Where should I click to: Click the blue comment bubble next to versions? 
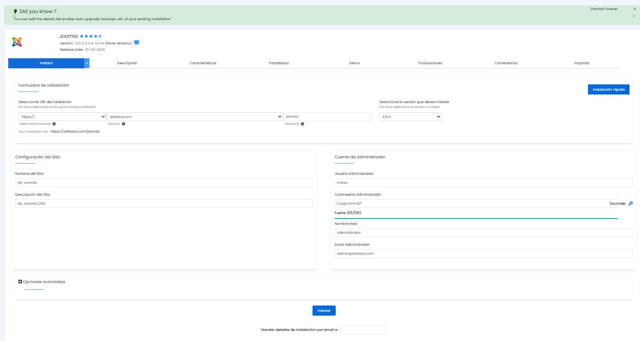click(x=137, y=43)
